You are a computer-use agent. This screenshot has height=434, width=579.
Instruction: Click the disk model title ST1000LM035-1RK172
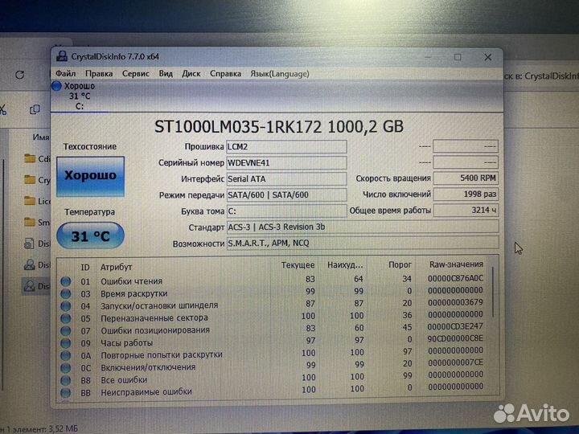(238, 127)
